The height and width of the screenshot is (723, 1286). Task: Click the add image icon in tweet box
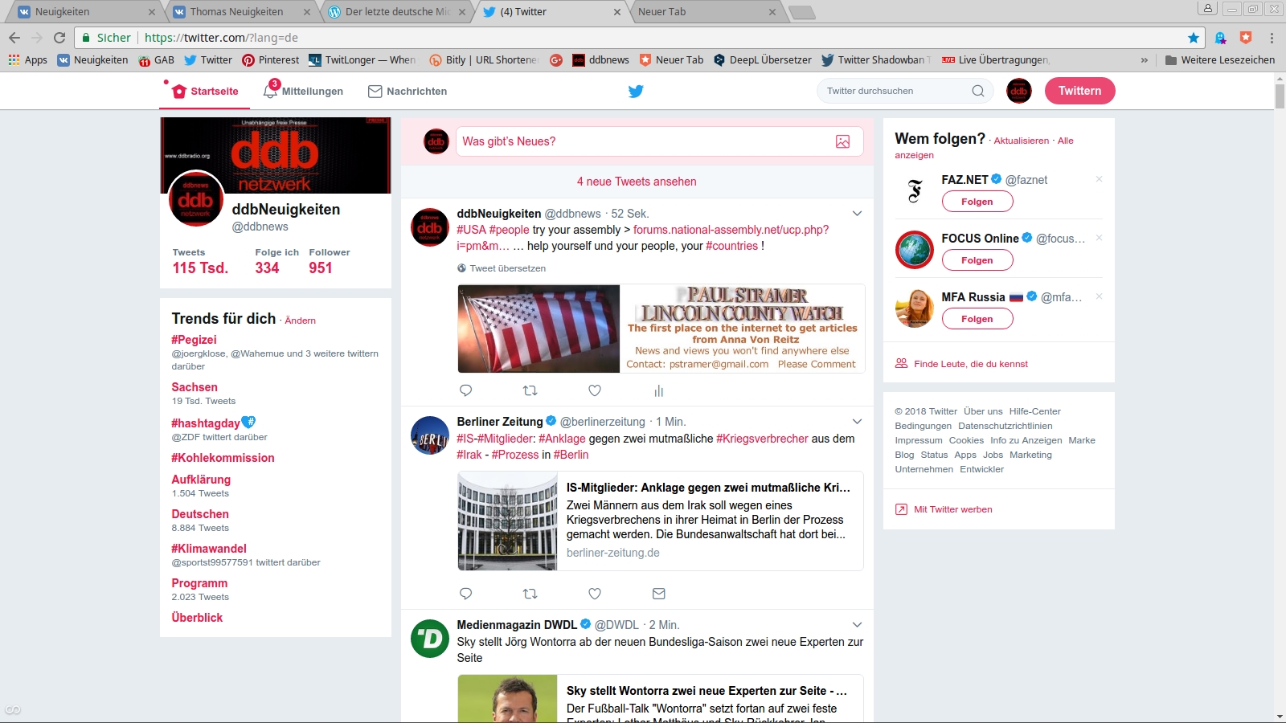coord(842,141)
